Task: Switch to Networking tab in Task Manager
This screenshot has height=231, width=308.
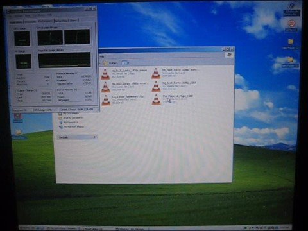Action: [x=61, y=21]
